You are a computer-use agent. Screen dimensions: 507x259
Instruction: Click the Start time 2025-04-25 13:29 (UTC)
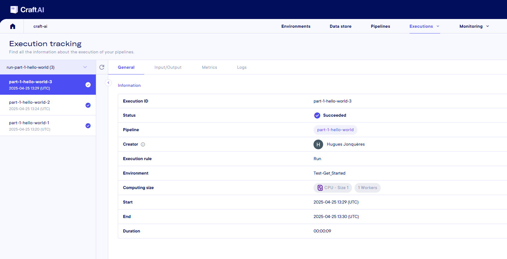click(x=336, y=202)
